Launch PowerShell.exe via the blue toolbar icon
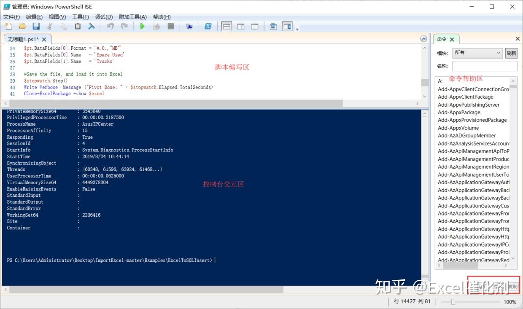 (208, 26)
